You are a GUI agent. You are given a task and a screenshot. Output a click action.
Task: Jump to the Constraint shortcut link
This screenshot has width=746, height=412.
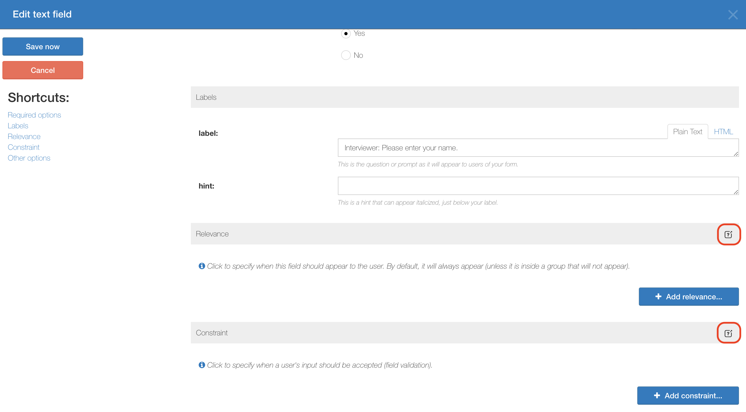[x=23, y=147]
